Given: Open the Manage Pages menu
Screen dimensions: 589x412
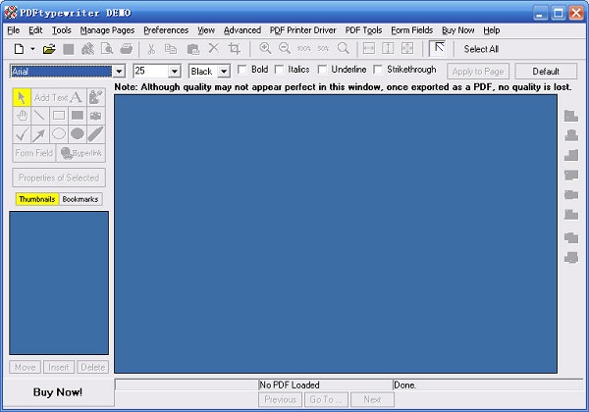Looking at the screenshot, I should [x=107, y=30].
